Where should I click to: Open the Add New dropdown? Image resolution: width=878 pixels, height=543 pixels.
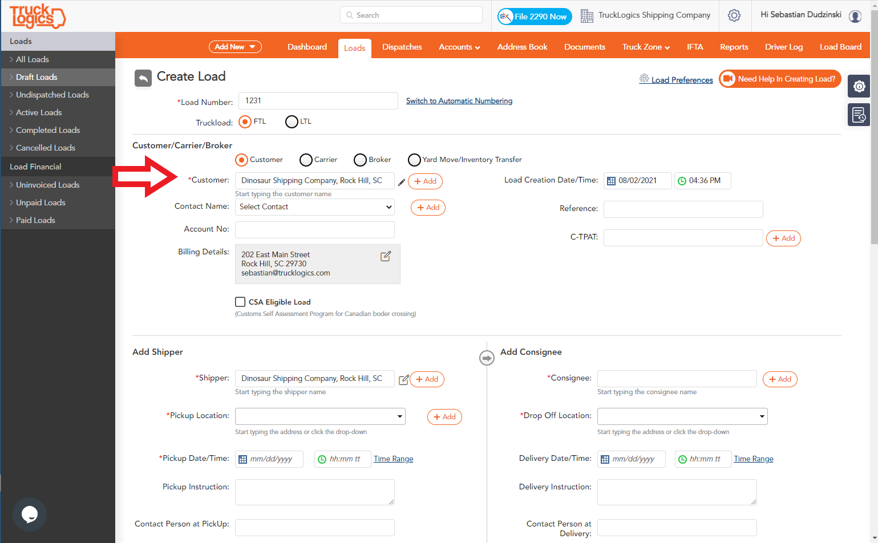click(x=235, y=47)
